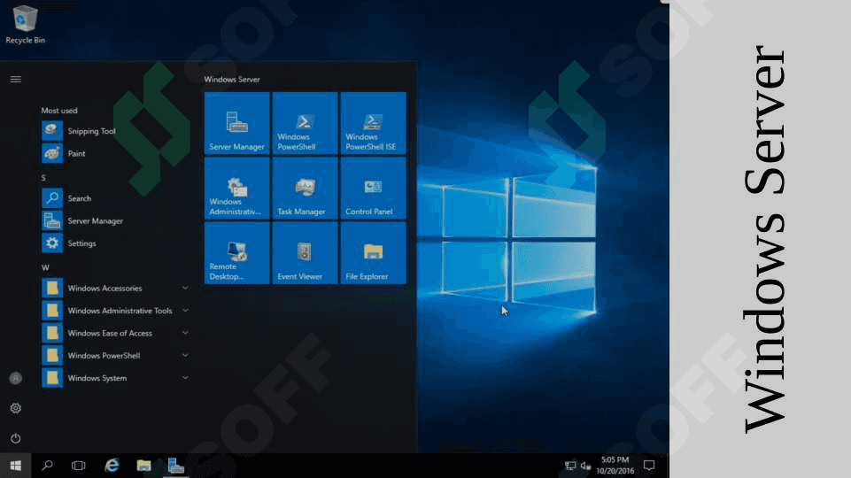
Task: Expand the Windows PowerShell folder chevron
Action: click(x=185, y=355)
